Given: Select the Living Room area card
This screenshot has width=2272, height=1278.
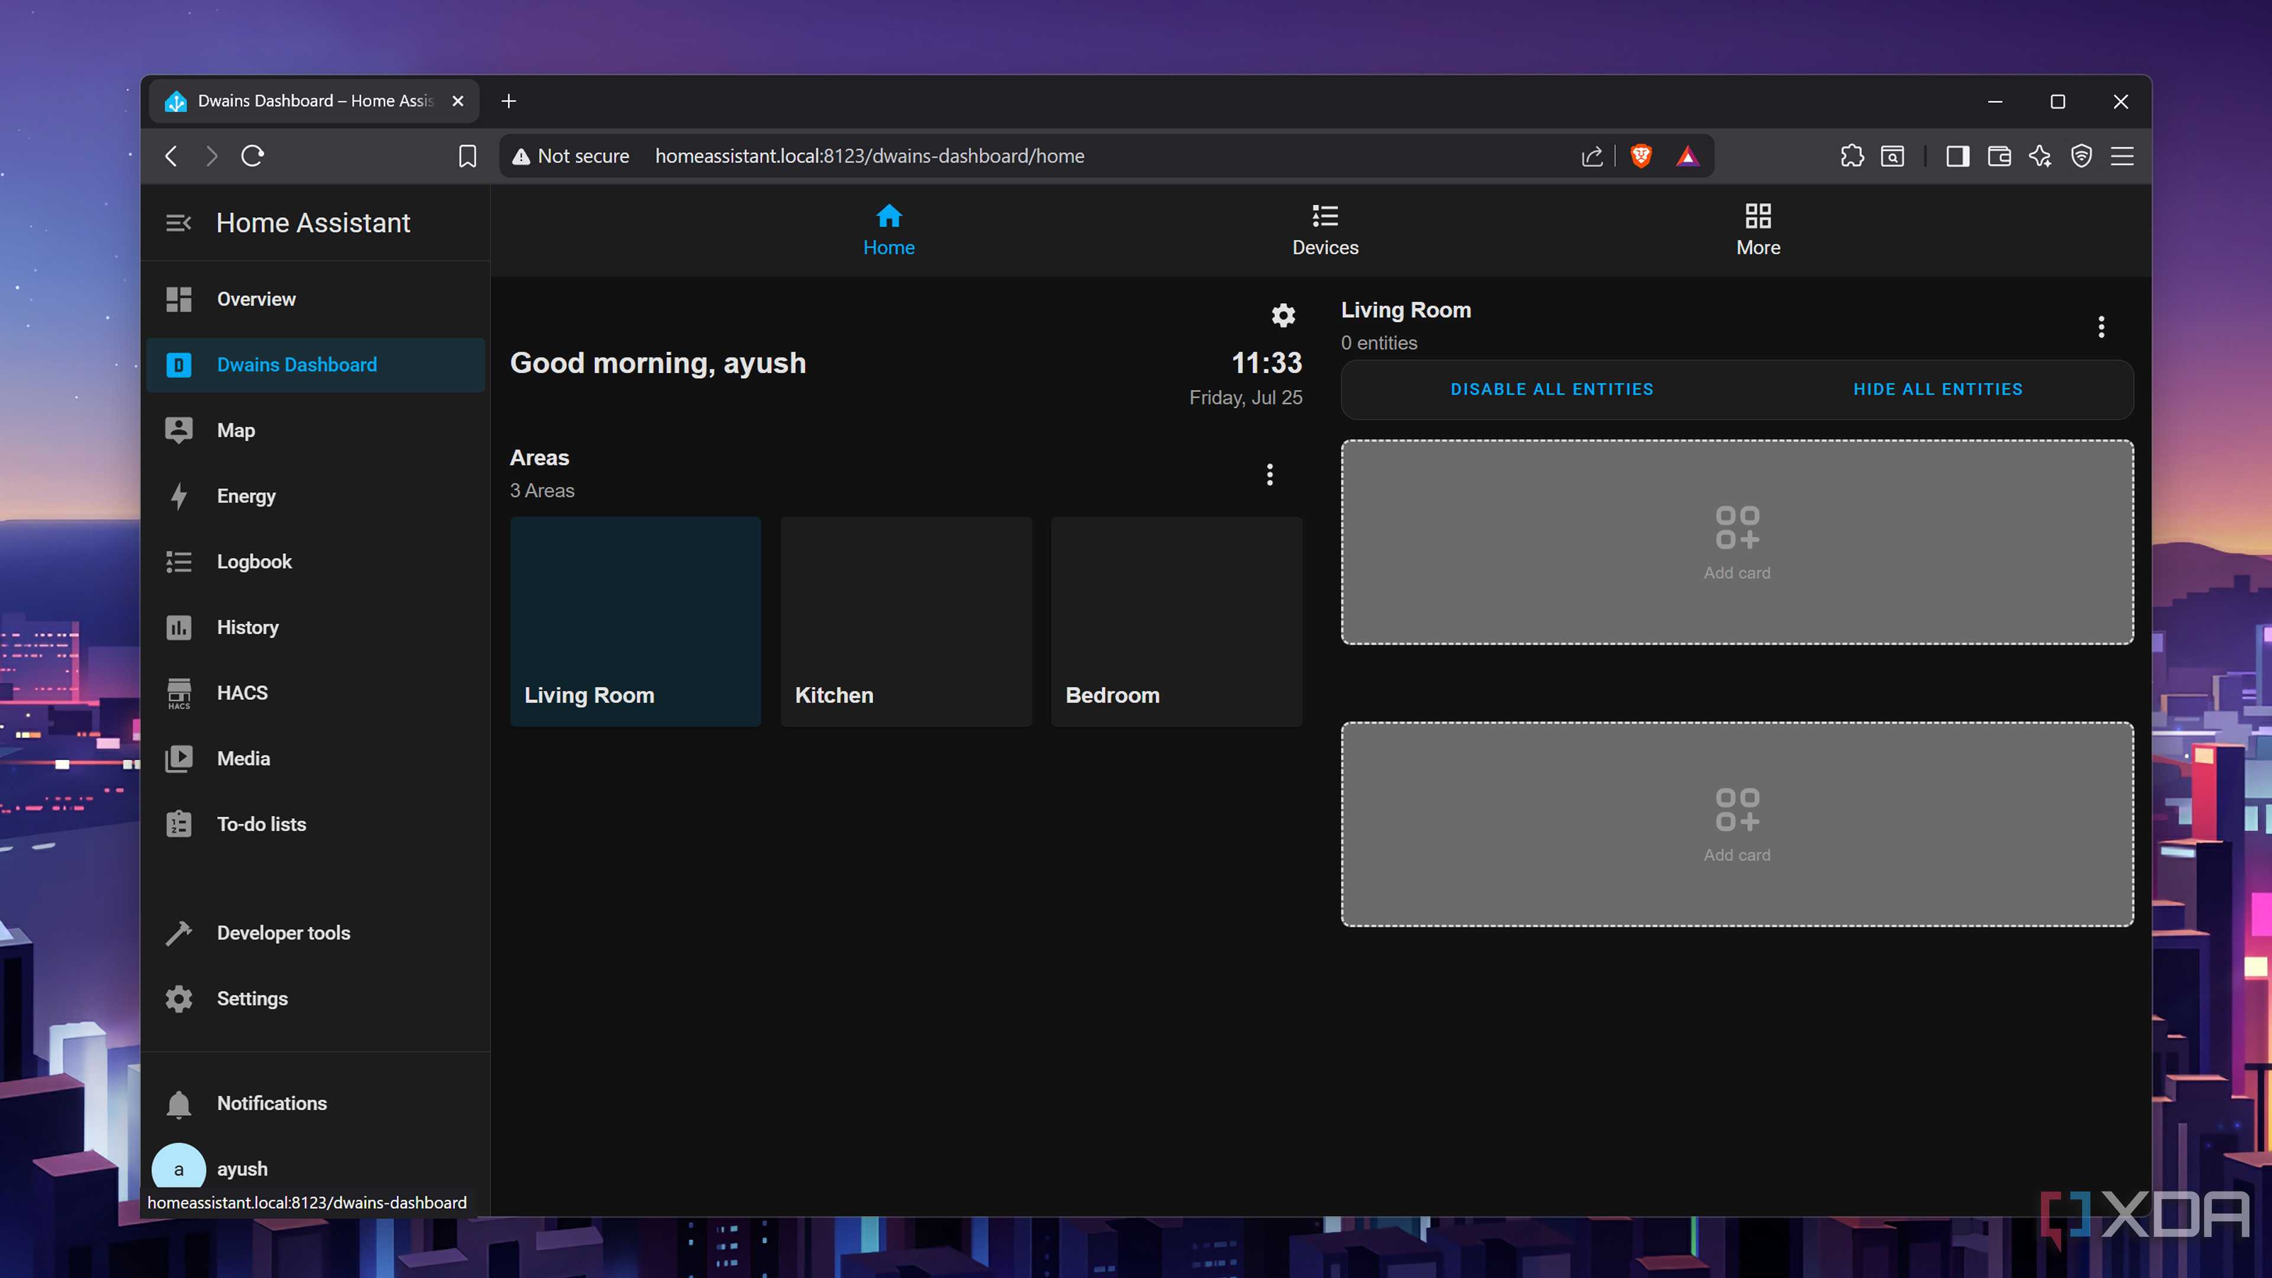Looking at the screenshot, I should tap(635, 622).
